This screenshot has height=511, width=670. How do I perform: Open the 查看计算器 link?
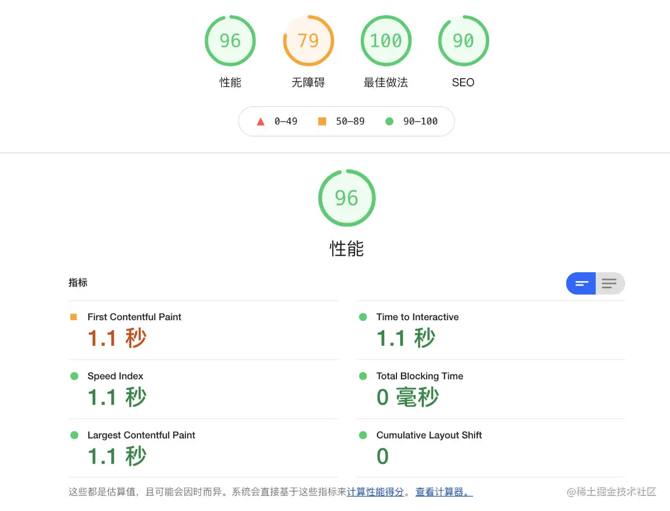click(444, 492)
